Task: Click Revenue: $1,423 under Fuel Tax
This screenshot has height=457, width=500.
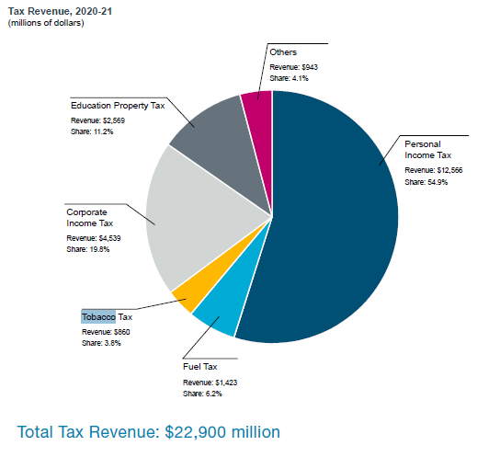Action: [210, 383]
